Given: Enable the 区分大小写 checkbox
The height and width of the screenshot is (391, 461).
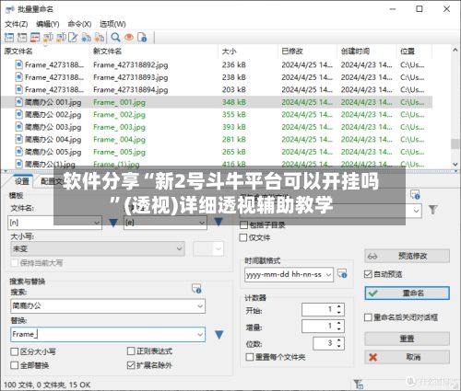Looking at the screenshot, I should click(x=15, y=351).
